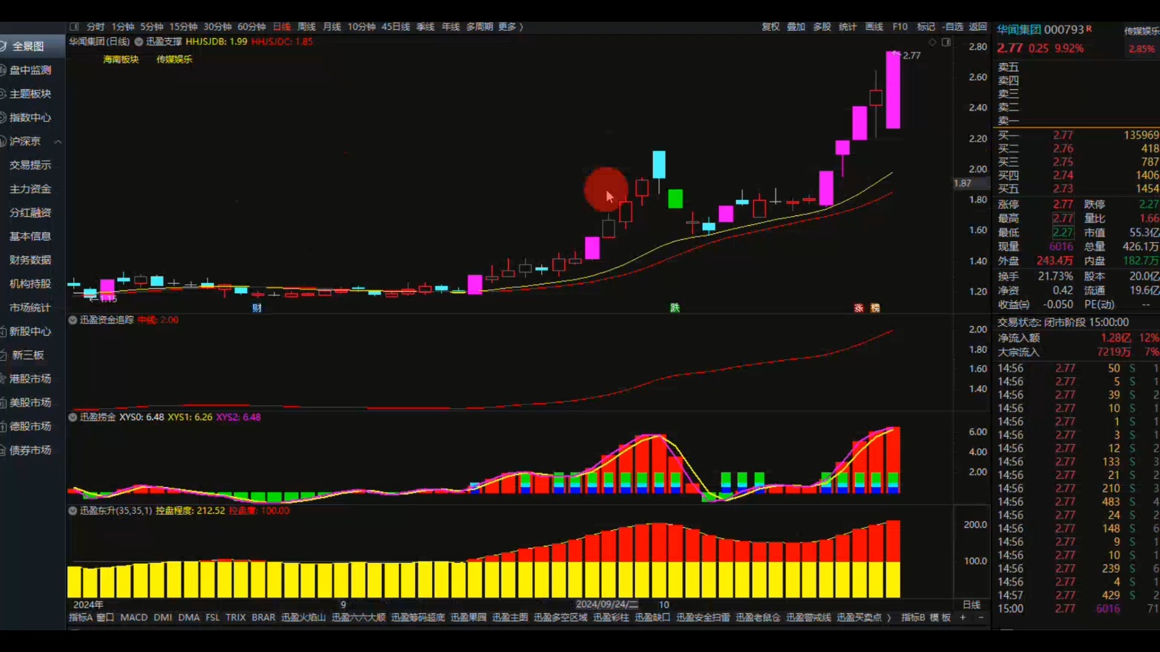Open 财务数据 under 沪深京
The image size is (1160, 652).
click(x=30, y=260)
